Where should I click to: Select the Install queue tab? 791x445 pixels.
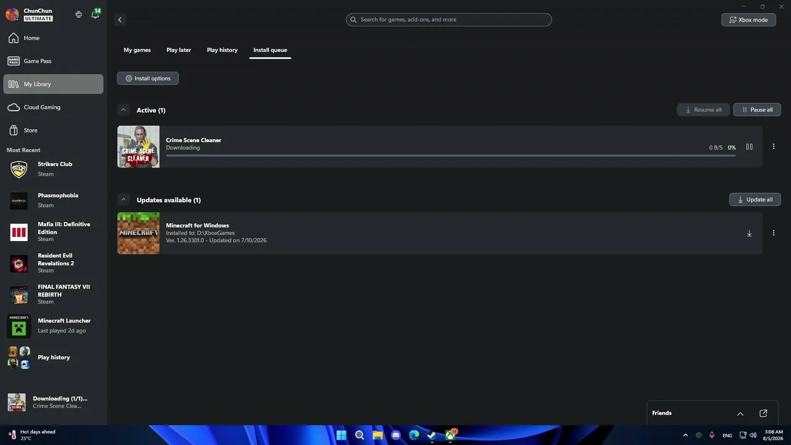(270, 50)
